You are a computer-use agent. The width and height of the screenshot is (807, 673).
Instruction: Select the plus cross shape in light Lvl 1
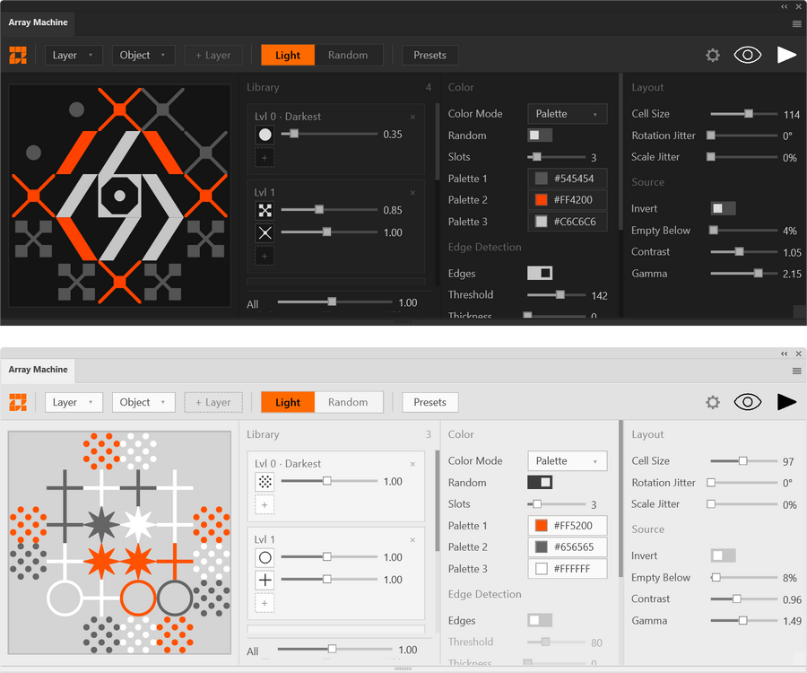(265, 580)
